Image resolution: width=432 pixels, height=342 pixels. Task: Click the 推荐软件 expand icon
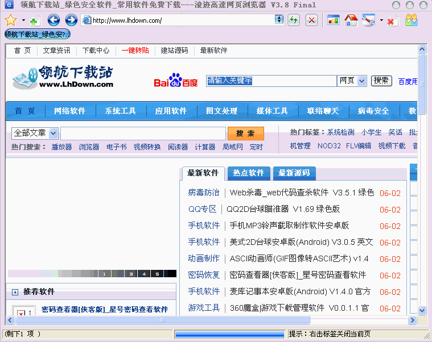pyautogui.click(x=15, y=292)
